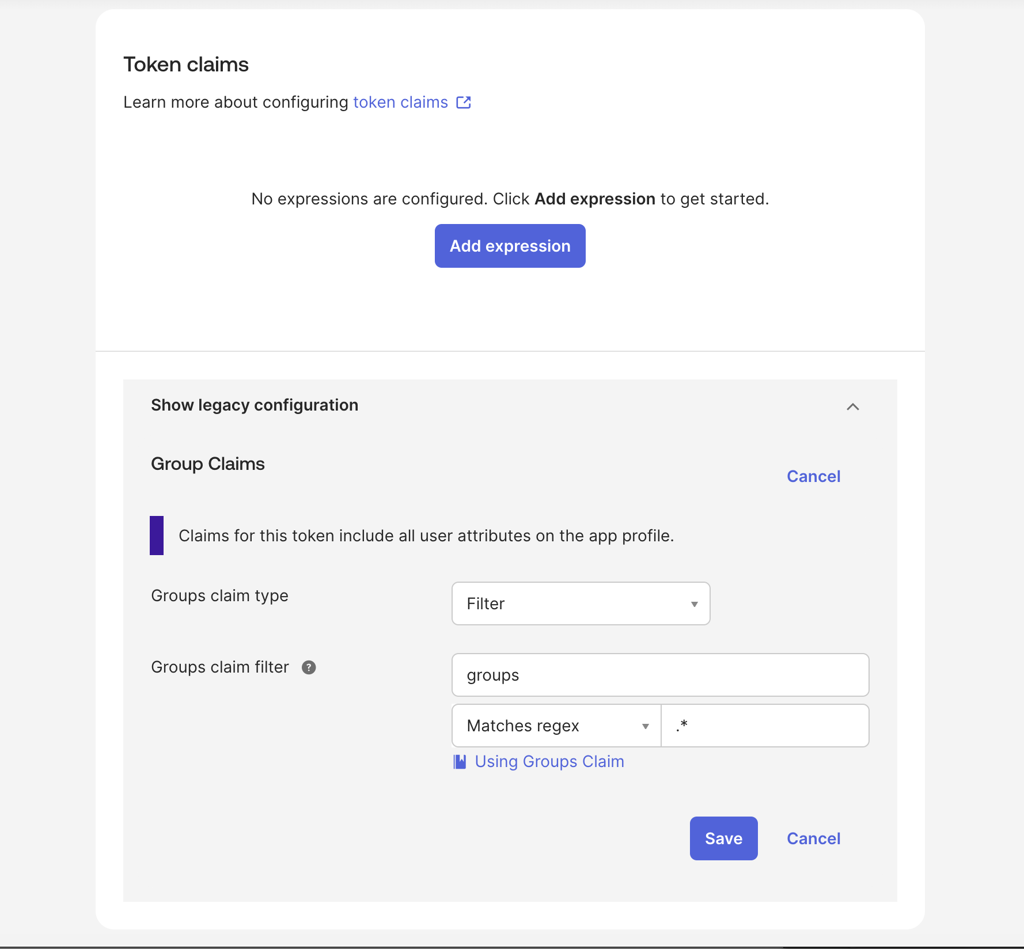
Task: Click the Show legacy configuration header
Action: point(255,405)
